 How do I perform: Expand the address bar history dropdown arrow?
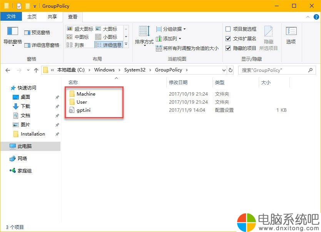[x=224, y=70]
